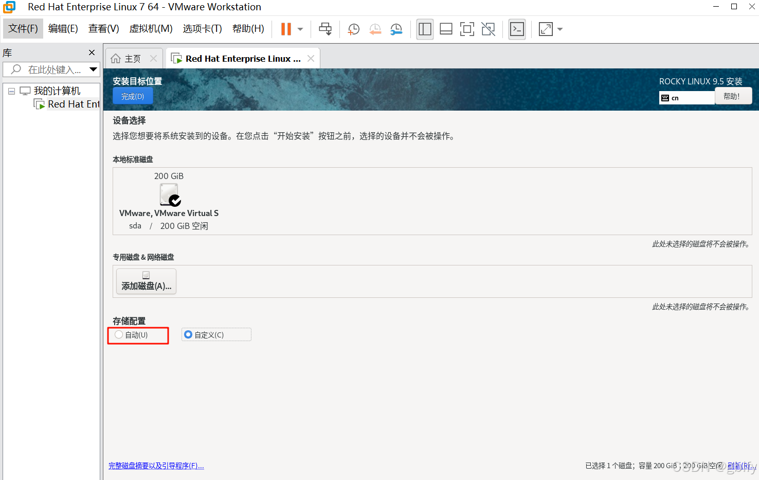Open 完整磁盘摘要以及引导程序(F)... link
Image resolution: width=759 pixels, height=480 pixels.
tap(156, 466)
